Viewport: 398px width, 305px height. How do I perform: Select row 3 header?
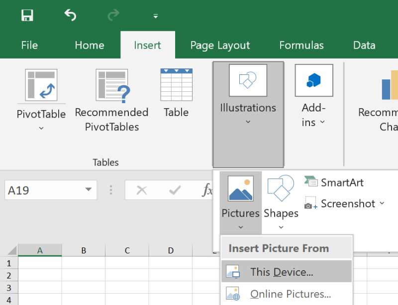coord(9,288)
